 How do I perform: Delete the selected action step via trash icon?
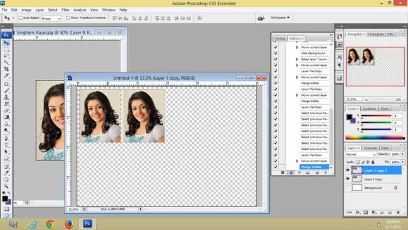click(x=325, y=172)
